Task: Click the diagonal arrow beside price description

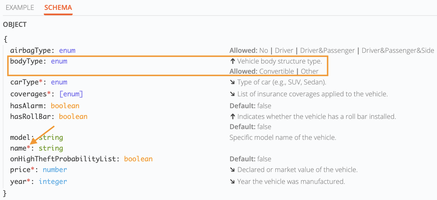Action: [233, 170]
